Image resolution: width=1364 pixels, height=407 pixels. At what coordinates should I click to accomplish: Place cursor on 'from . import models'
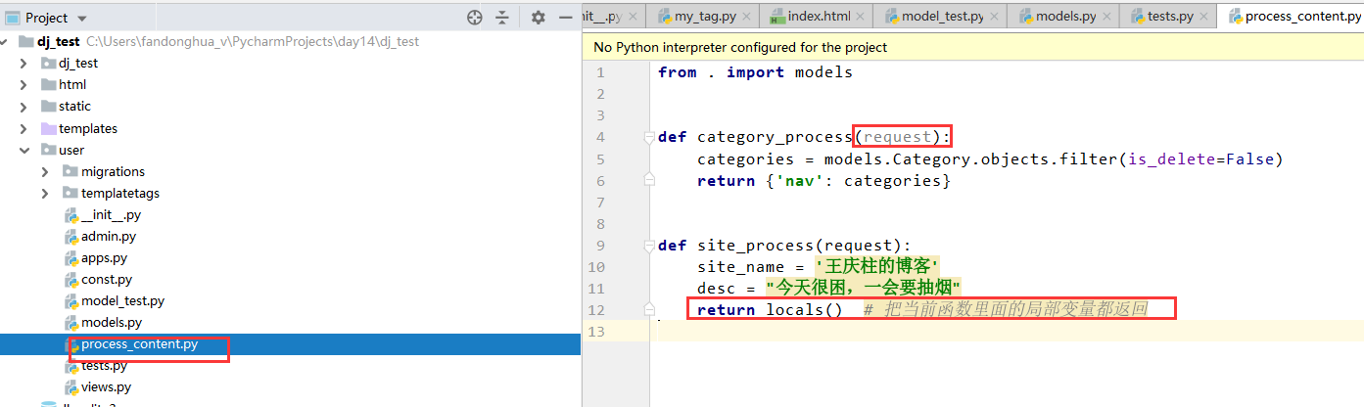click(755, 72)
